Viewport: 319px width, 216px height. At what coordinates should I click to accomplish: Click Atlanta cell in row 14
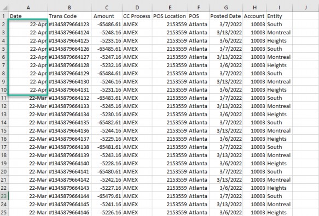pos(199,123)
